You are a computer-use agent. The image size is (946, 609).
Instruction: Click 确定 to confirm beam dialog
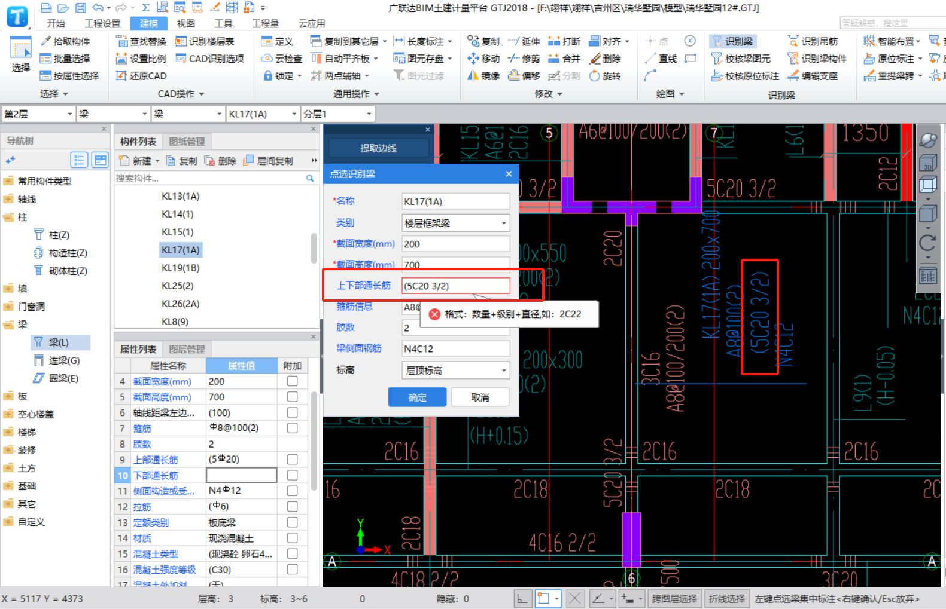pyautogui.click(x=417, y=397)
